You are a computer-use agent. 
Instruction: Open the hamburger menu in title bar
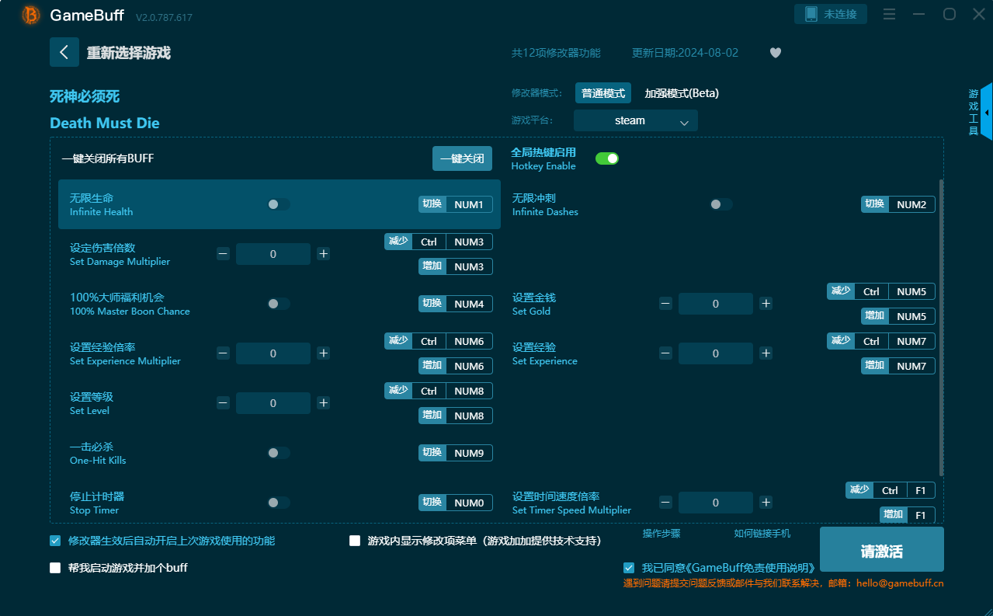tap(890, 14)
